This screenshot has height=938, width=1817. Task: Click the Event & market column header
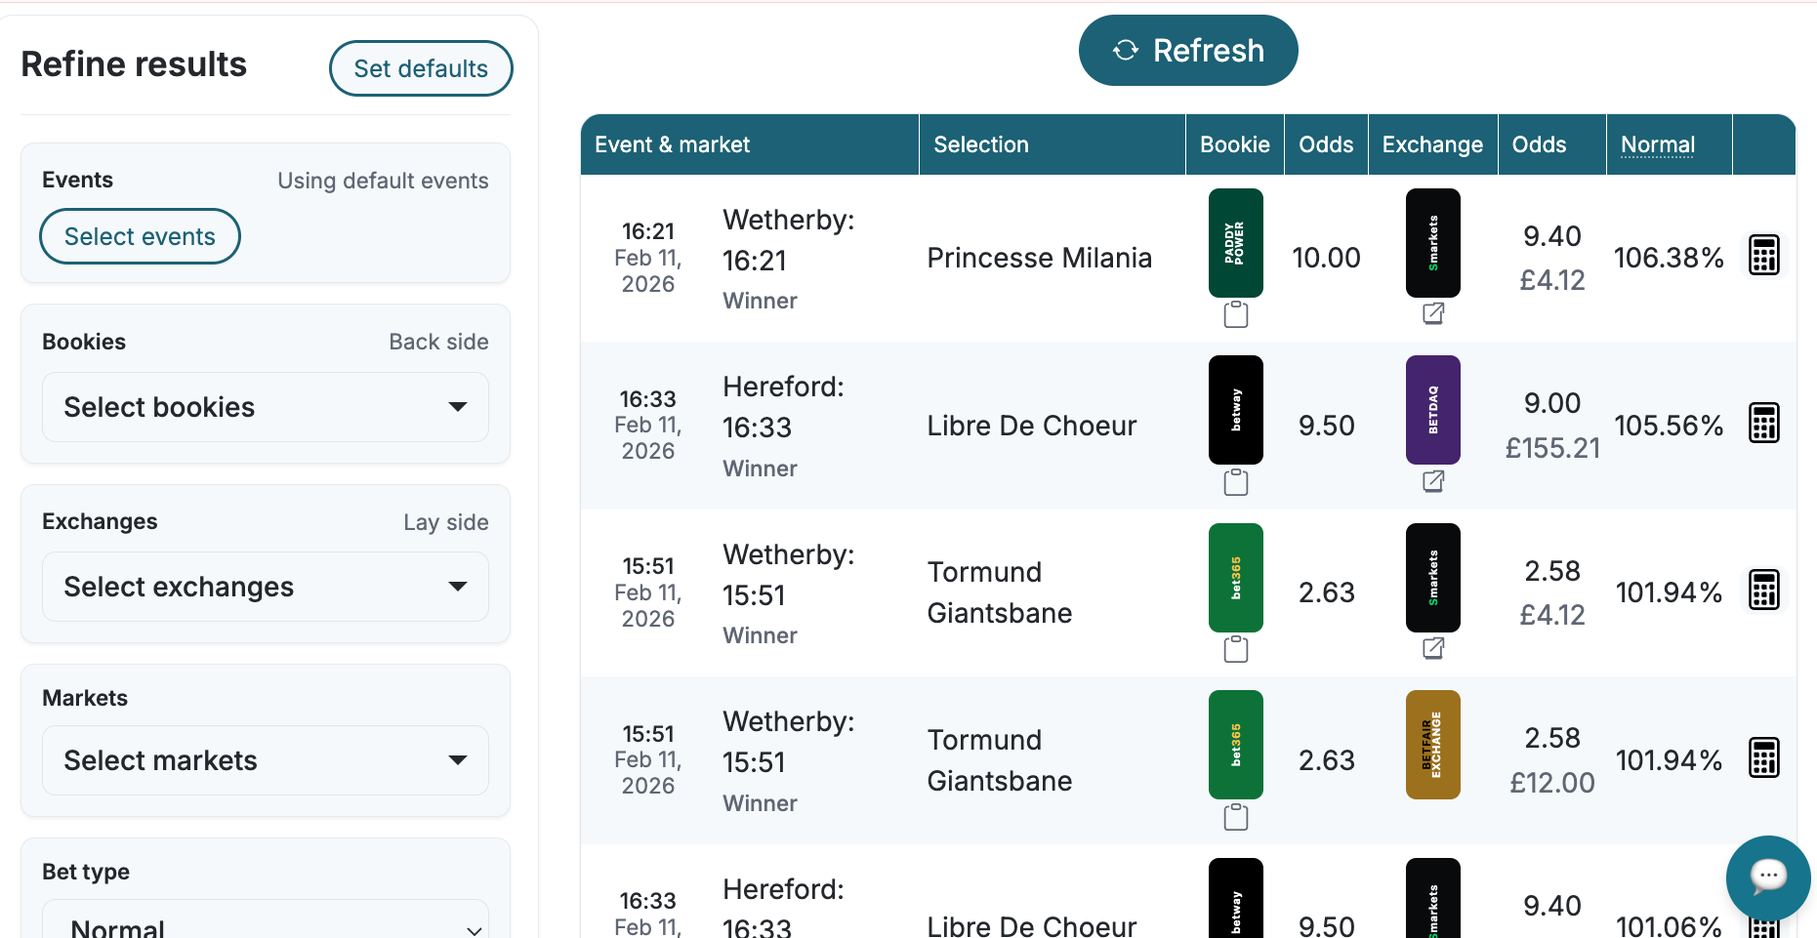(x=672, y=144)
